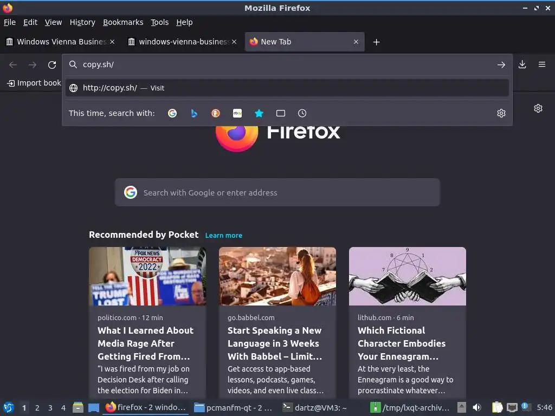Search in Bookmarks using star icon

pyautogui.click(x=259, y=113)
